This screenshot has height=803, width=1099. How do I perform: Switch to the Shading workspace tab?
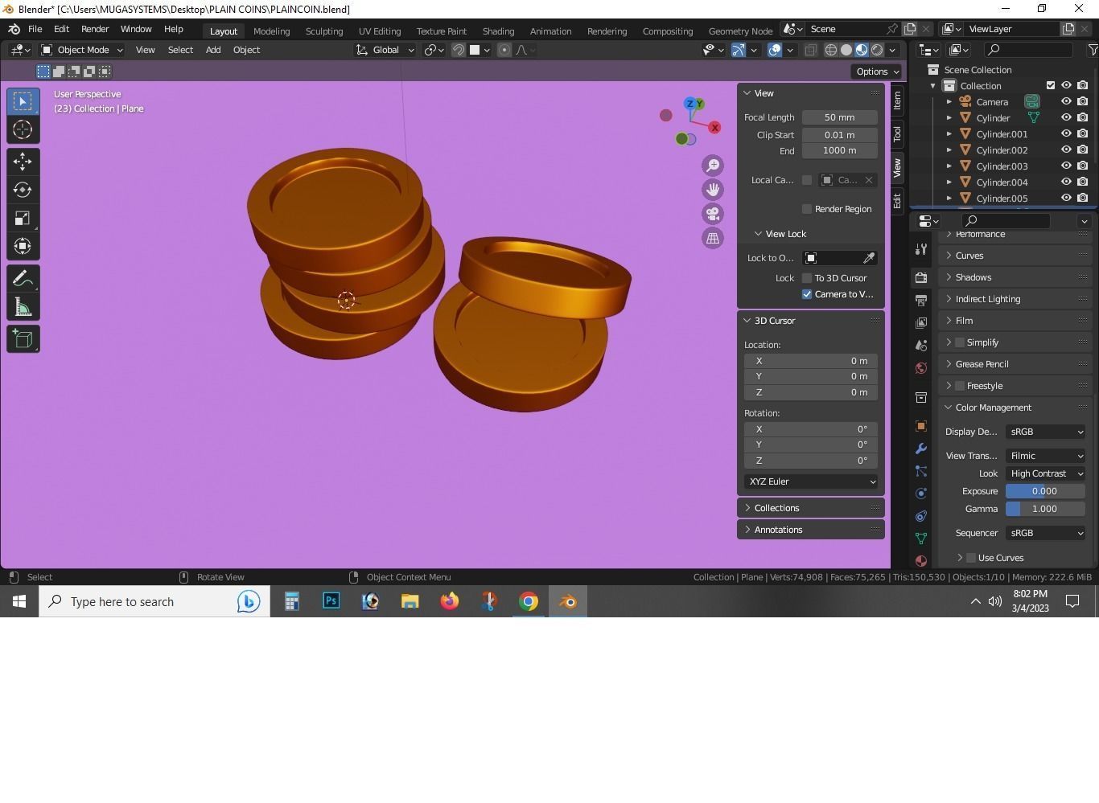point(498,31)
